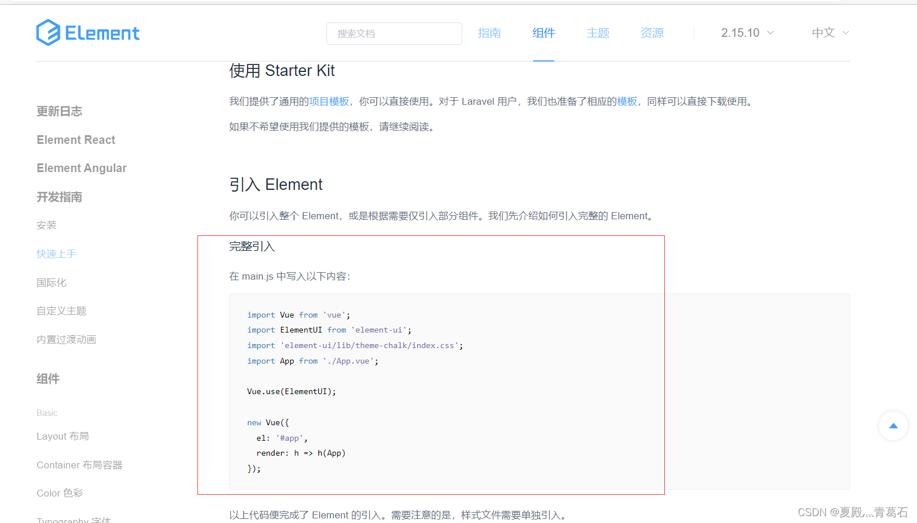The image size is (917, 523).
Task: Open Element React sidebar link
Action: [x=76, y=140]
